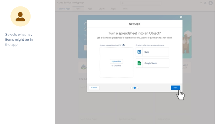Select the active middle progress dot
This screenshot has height=124, width=220.
[135, 88]
